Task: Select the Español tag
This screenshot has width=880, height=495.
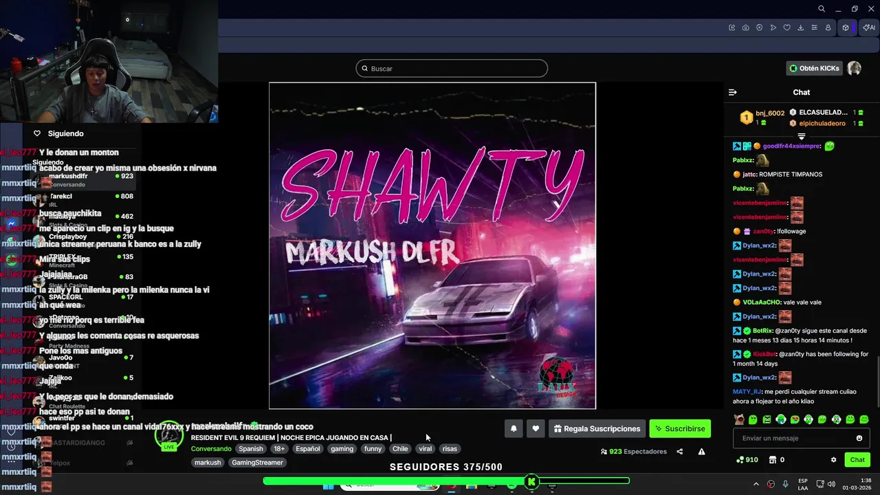Action: coord(307,449)
